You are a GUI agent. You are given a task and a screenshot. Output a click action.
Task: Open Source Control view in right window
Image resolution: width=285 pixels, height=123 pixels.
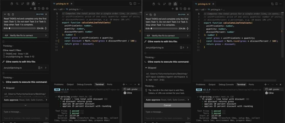click(x=164, y=4)
